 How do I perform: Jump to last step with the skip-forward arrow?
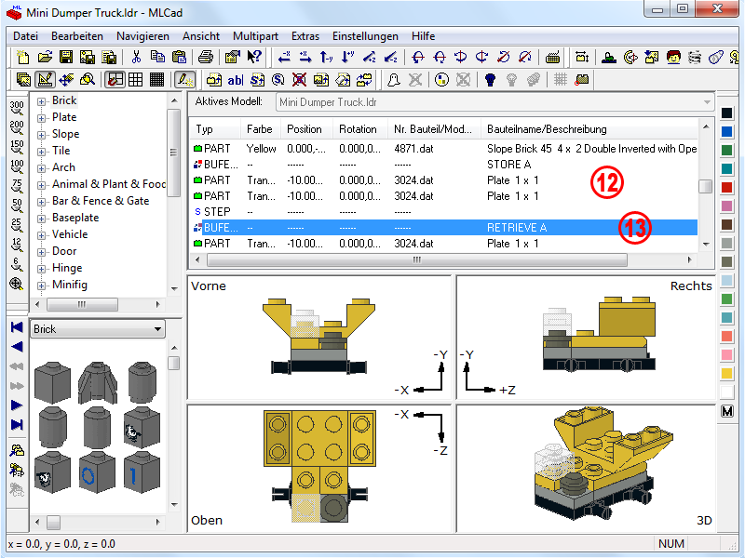(x=17, y=425)
